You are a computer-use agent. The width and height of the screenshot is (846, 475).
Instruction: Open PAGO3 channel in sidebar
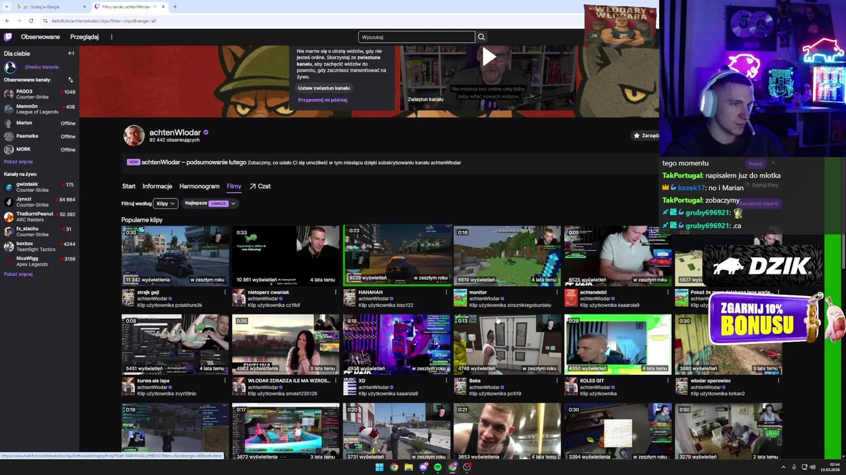click(40, 94)
